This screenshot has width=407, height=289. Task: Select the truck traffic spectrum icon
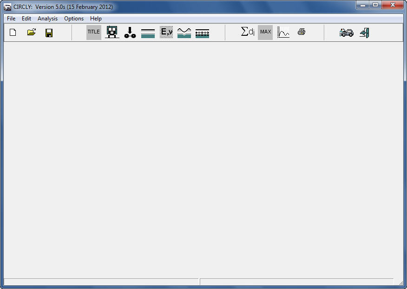click(112, 32)
